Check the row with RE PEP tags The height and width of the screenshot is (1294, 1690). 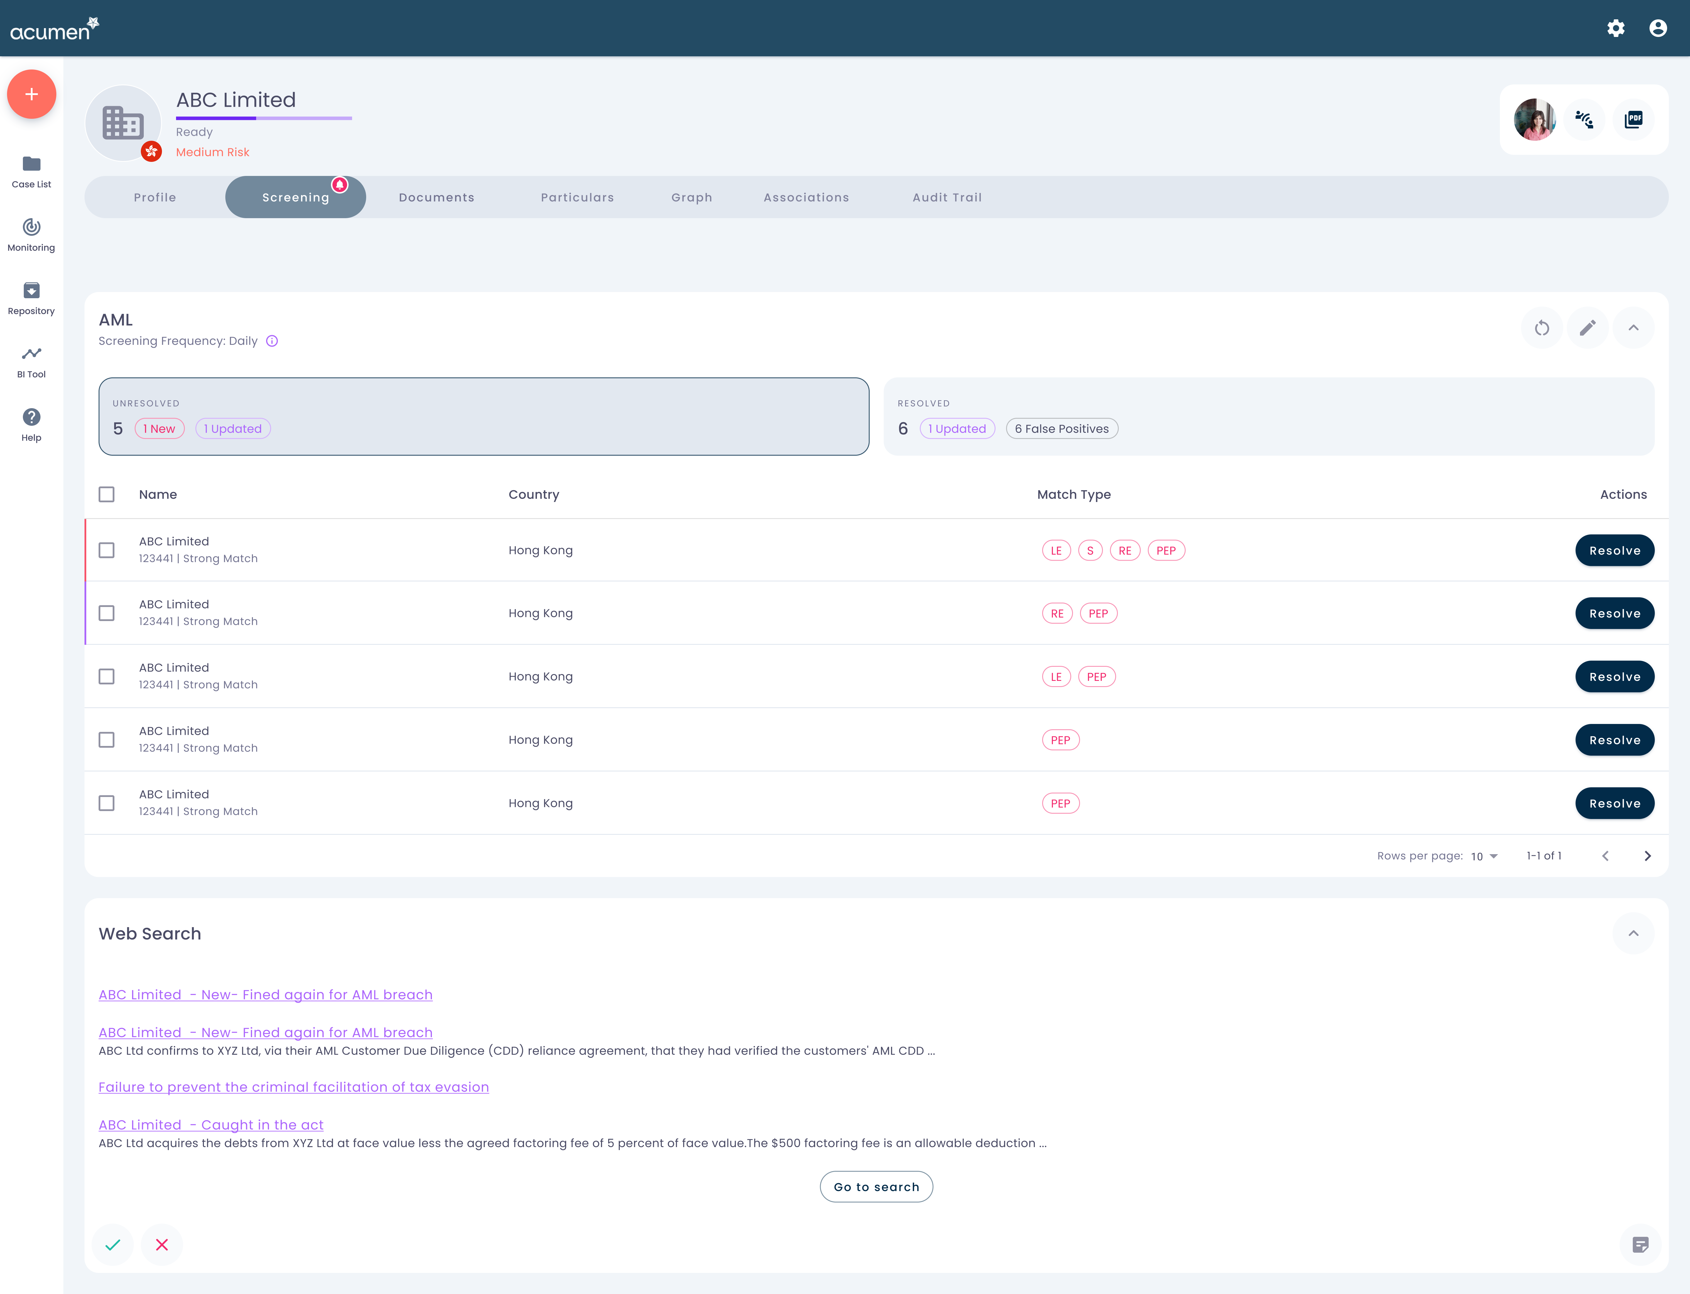pyautogui.click(x=106, y=613)
